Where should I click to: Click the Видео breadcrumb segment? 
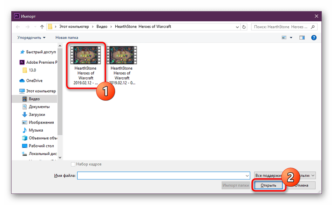102,27
